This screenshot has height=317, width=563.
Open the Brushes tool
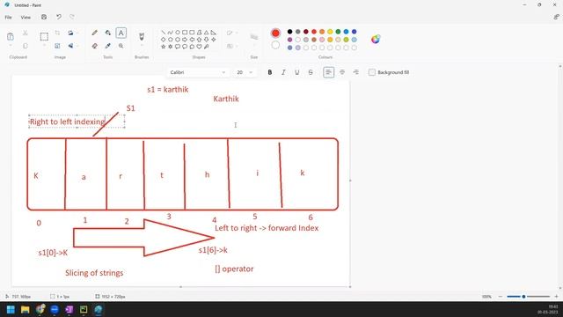142,36
